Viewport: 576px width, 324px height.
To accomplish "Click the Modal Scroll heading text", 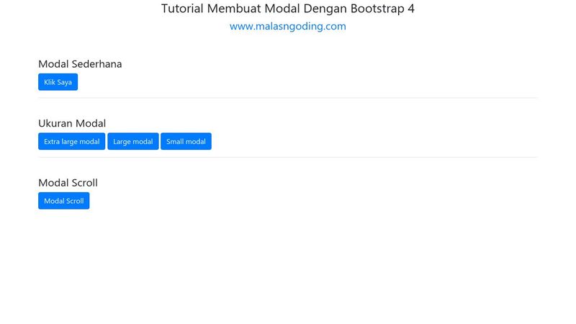I will click(68, 183).
